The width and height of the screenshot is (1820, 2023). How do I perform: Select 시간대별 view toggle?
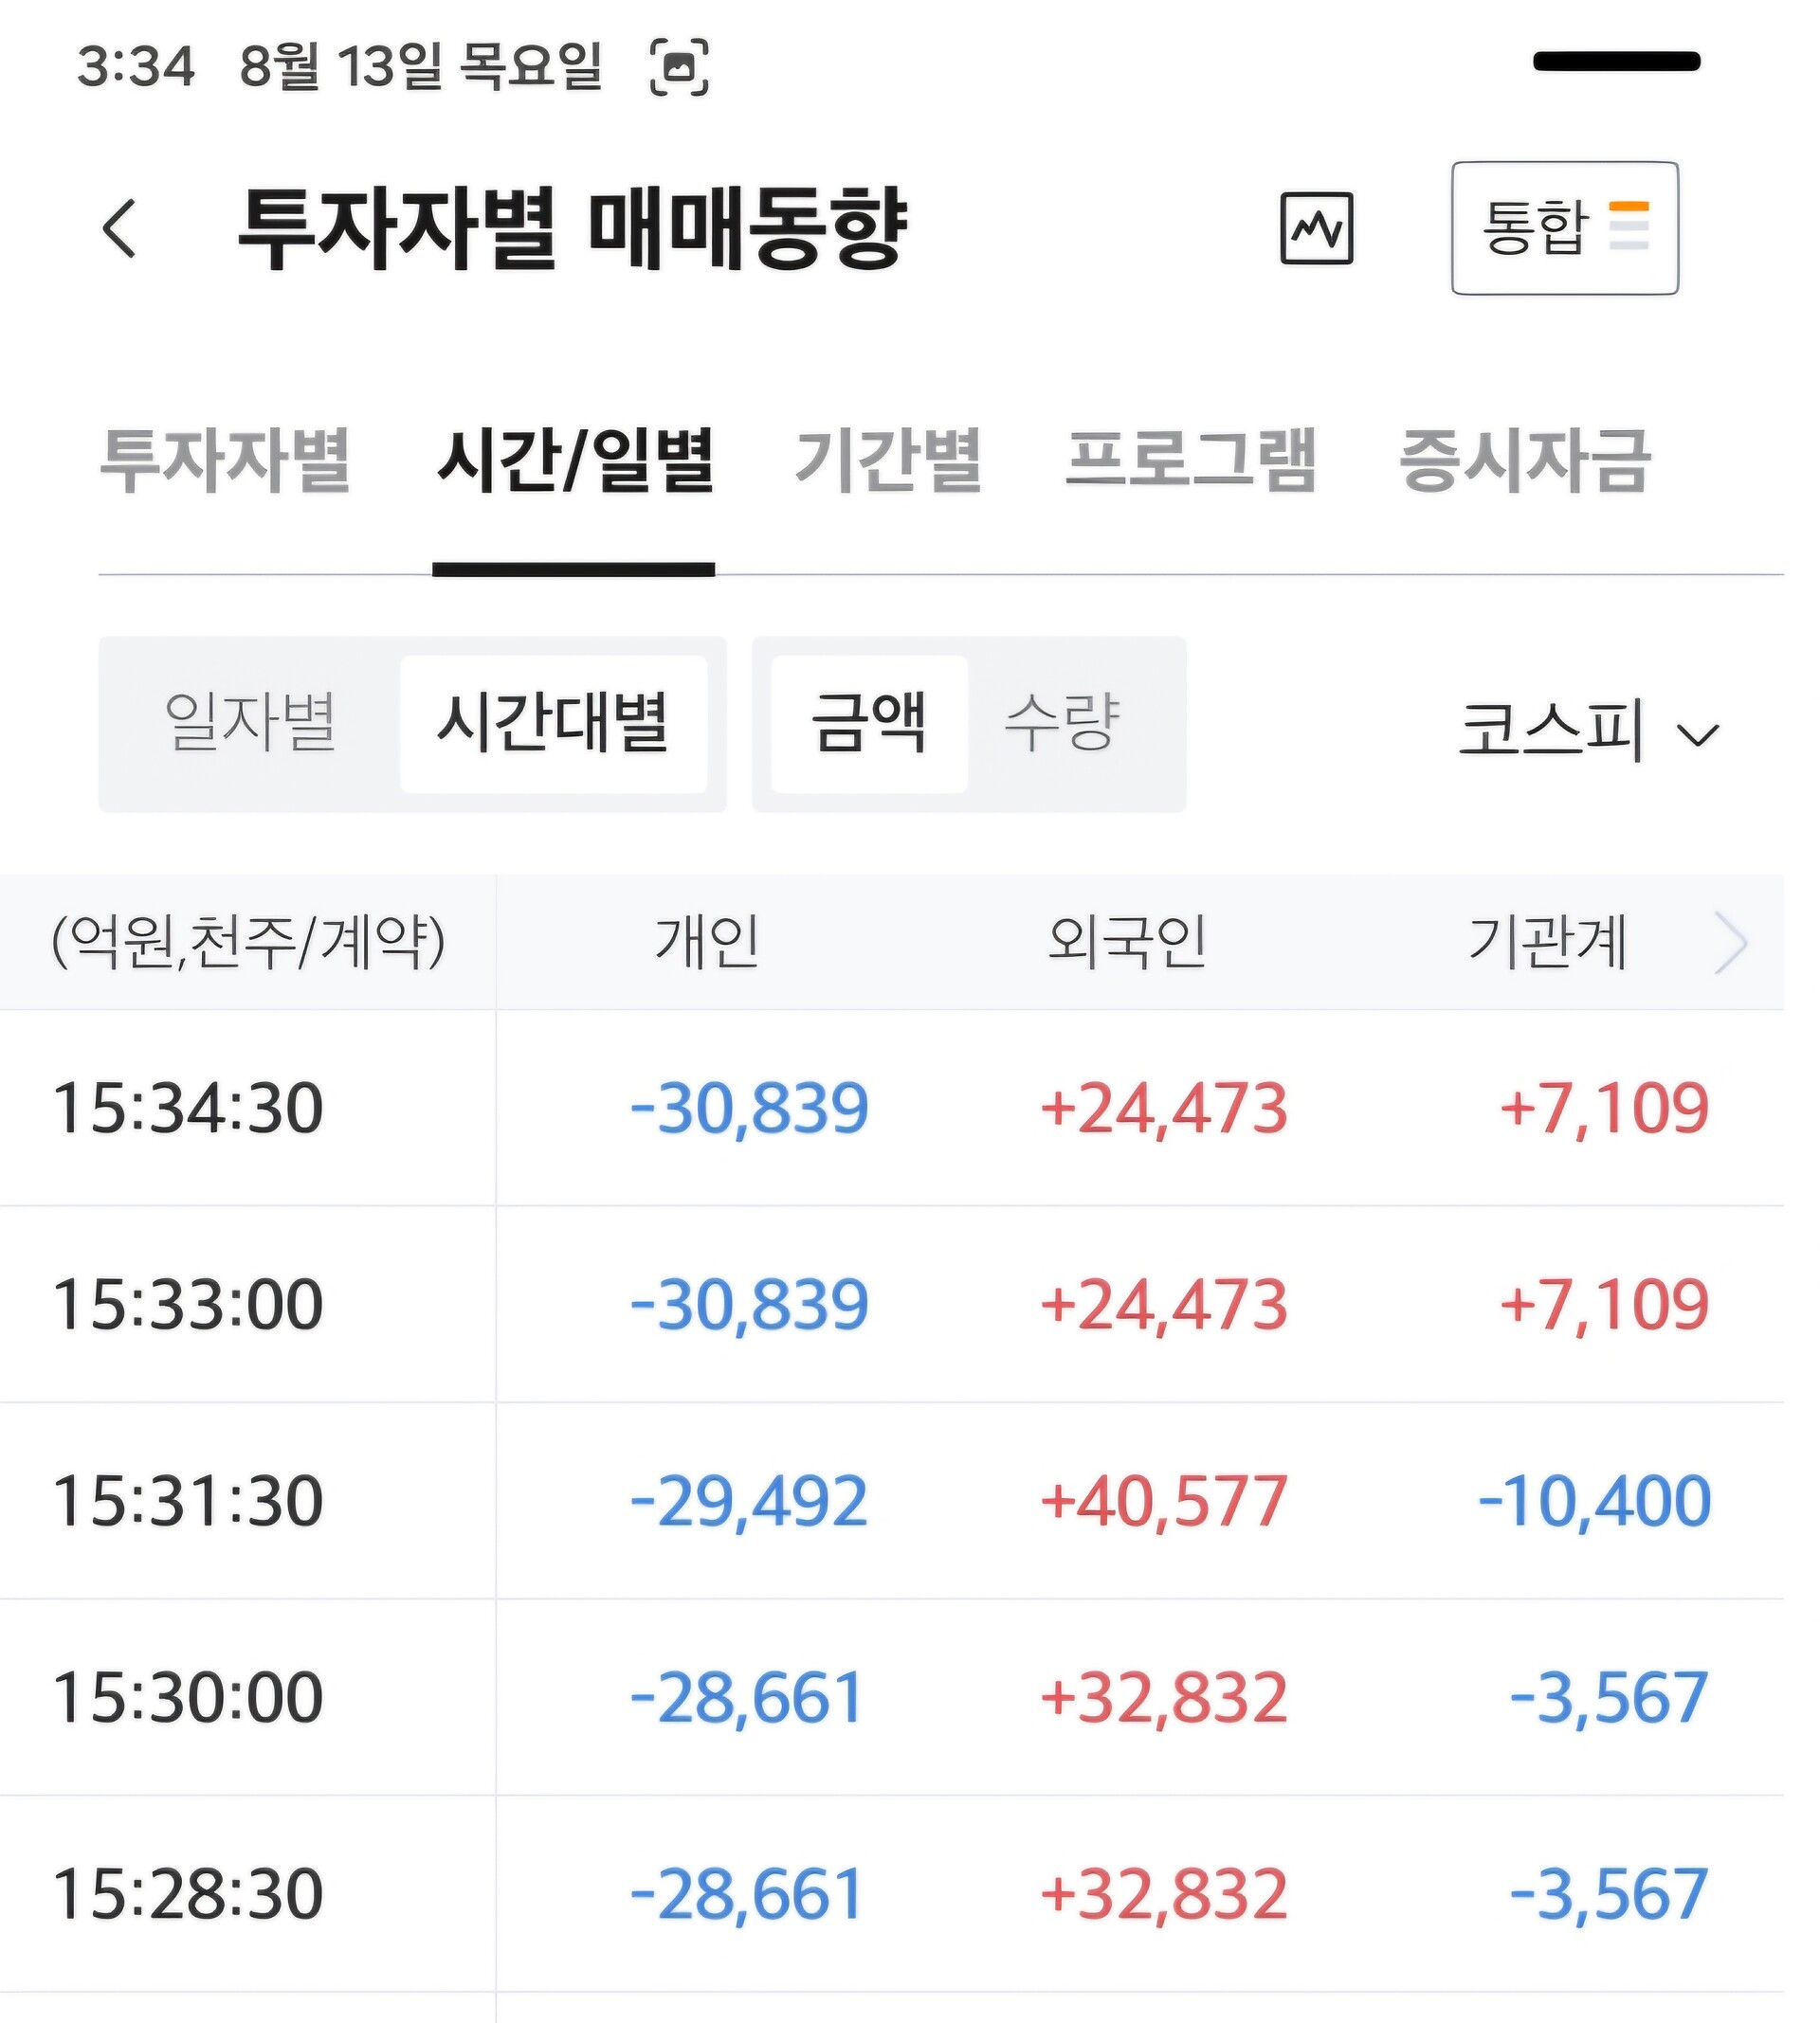pyautogui.click(x=554, y=724)
